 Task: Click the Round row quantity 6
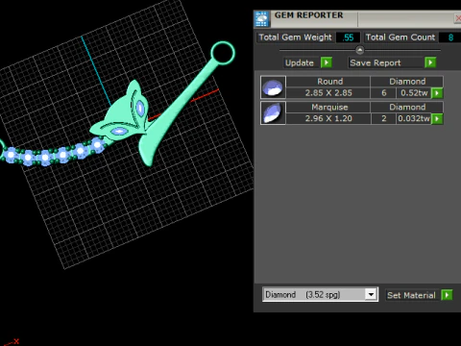pos(383,93)
